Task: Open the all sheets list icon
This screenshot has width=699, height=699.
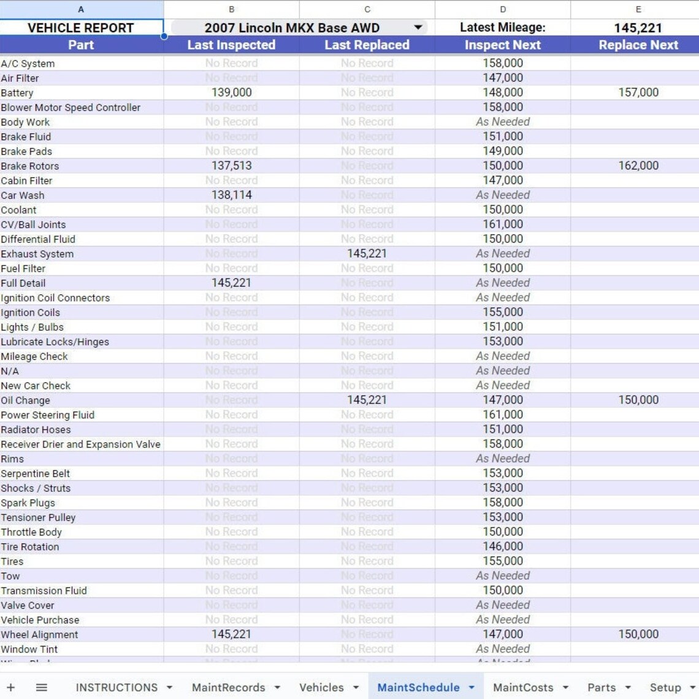Action: (40, 687)
